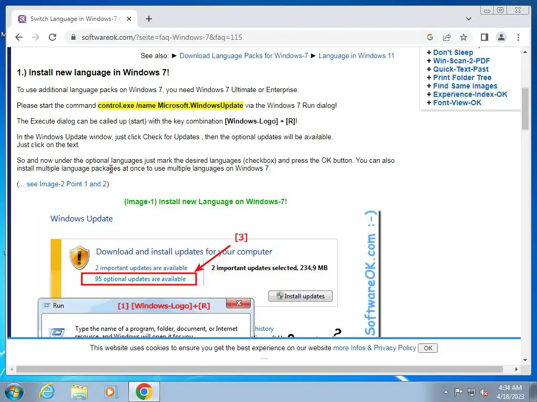
Task: Open the Find Same Images link
Action: click(x=465, y=86)
